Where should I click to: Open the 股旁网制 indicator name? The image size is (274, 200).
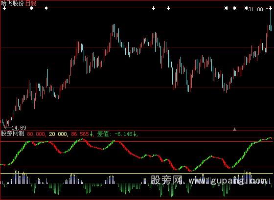tap(13, 134)
